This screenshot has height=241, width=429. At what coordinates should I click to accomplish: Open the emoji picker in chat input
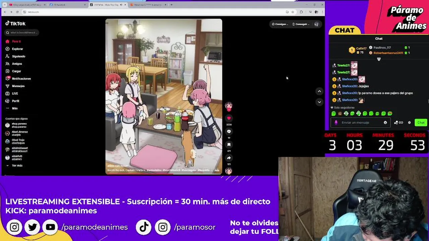pos(385,123)
